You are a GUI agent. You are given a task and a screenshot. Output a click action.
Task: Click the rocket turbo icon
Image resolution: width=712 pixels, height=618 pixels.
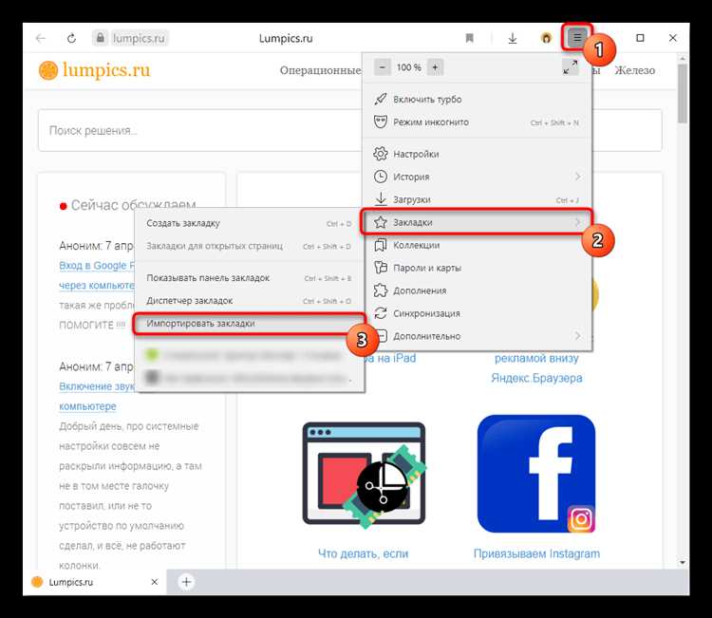point(380,99)
